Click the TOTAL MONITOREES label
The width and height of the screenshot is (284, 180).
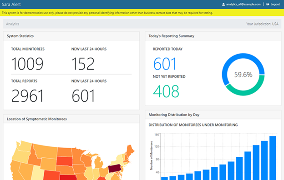(x=28, y=49)
